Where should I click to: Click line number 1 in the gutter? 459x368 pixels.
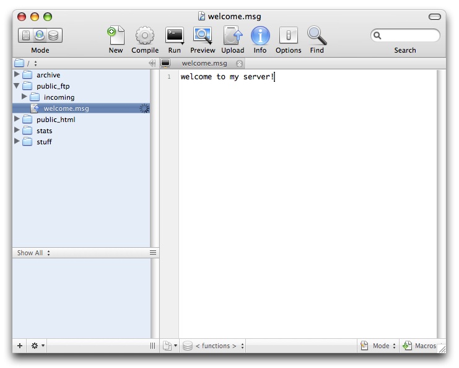(x=169, y=77)
